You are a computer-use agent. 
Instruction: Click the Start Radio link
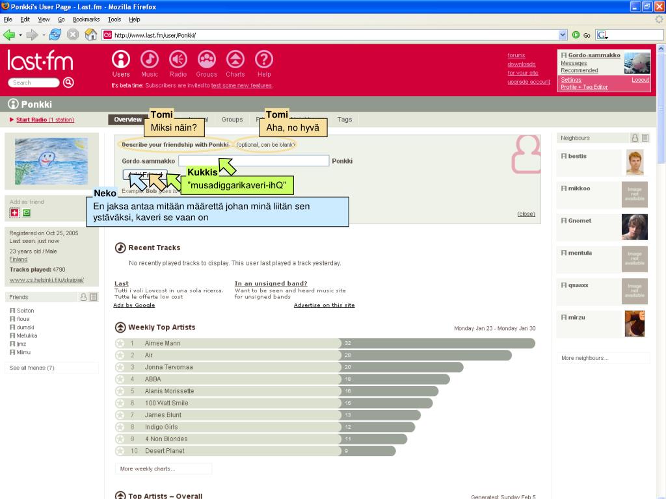45,120
